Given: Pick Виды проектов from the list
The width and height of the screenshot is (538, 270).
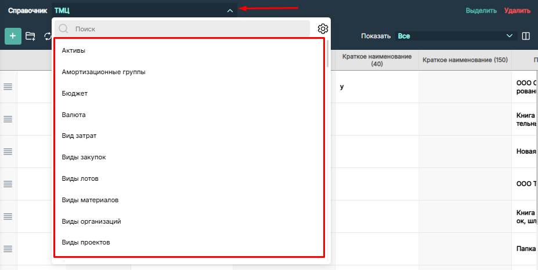Looking at the screenshot, I should 86,242.
